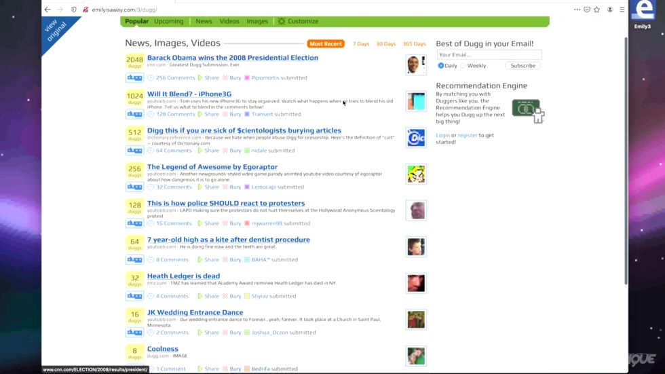
Task: Open the Images section
Action: (257, 21)
